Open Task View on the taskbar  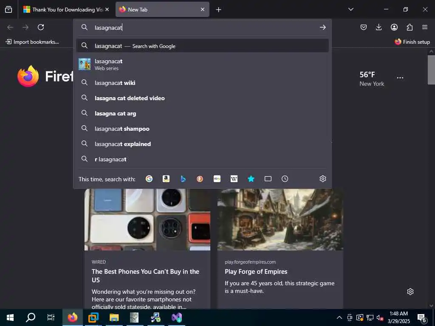tap(51, 318)
